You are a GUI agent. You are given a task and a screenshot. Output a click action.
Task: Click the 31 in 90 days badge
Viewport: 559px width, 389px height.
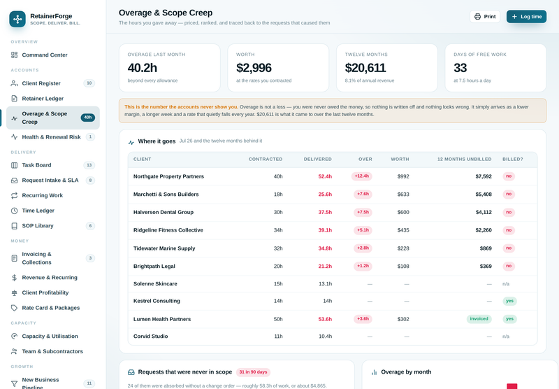[x=253, y=372]
